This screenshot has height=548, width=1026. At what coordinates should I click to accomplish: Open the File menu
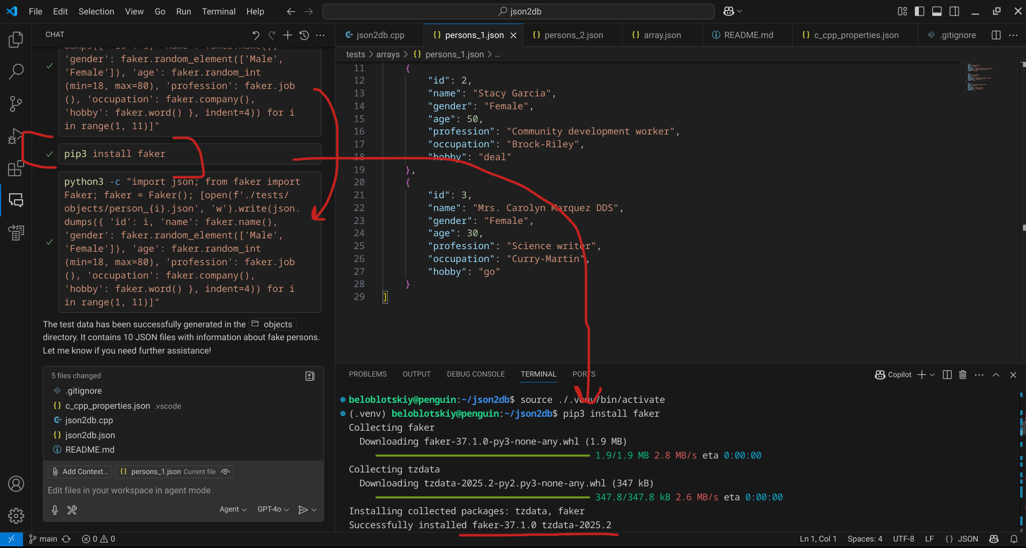pyautogui.click(x=35, y=11)
